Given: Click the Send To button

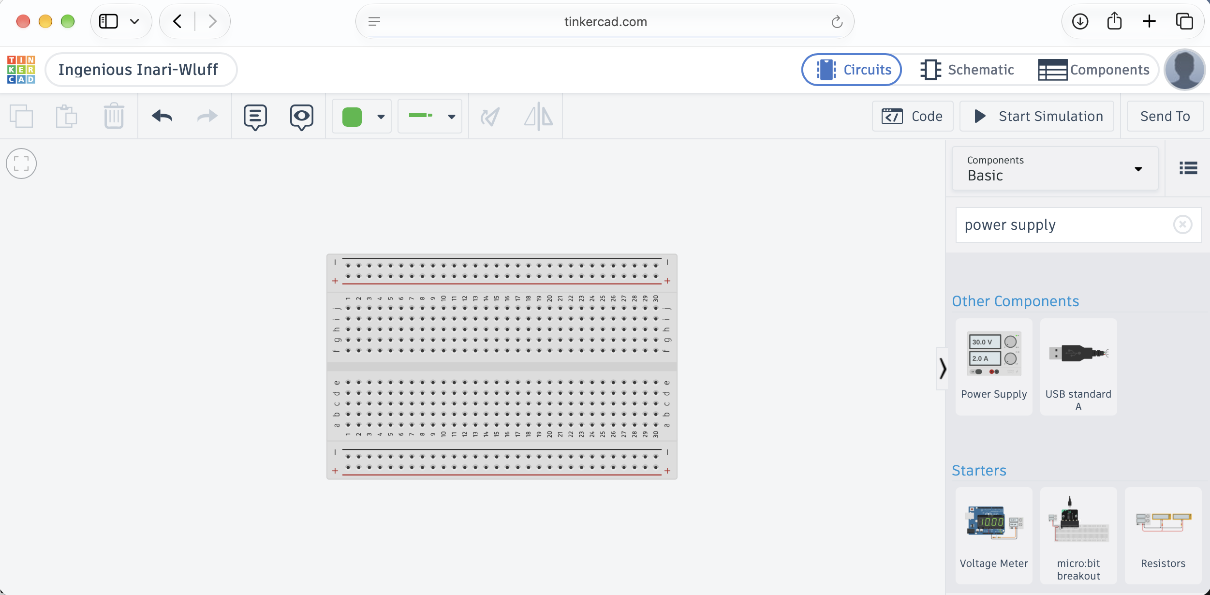Looking at the screenshot, I should tap(1165, 116).
